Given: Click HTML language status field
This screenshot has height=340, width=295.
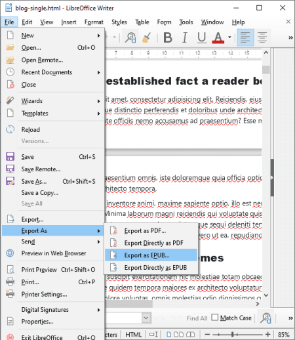Looking at the screenshot, I should pos(133,335).
